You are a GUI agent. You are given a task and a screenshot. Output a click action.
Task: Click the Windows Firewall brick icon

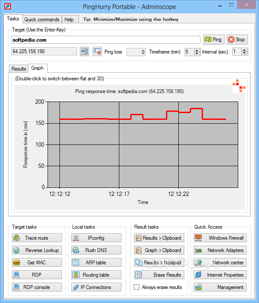pos(198,238)
